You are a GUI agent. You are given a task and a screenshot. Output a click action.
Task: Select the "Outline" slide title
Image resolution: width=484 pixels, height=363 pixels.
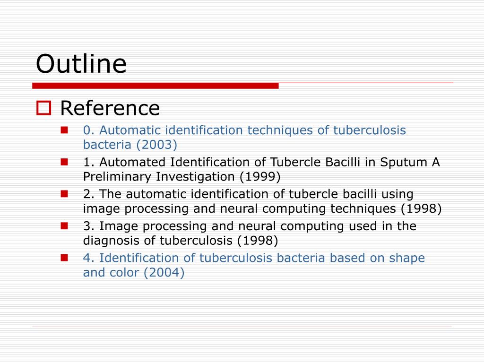tap(81, 64)
